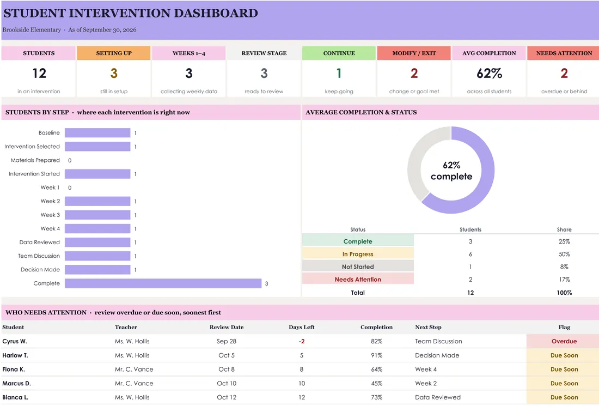599x406 pixels.
Task: Click the -2 days left value
Action: (x=302, y=341)
